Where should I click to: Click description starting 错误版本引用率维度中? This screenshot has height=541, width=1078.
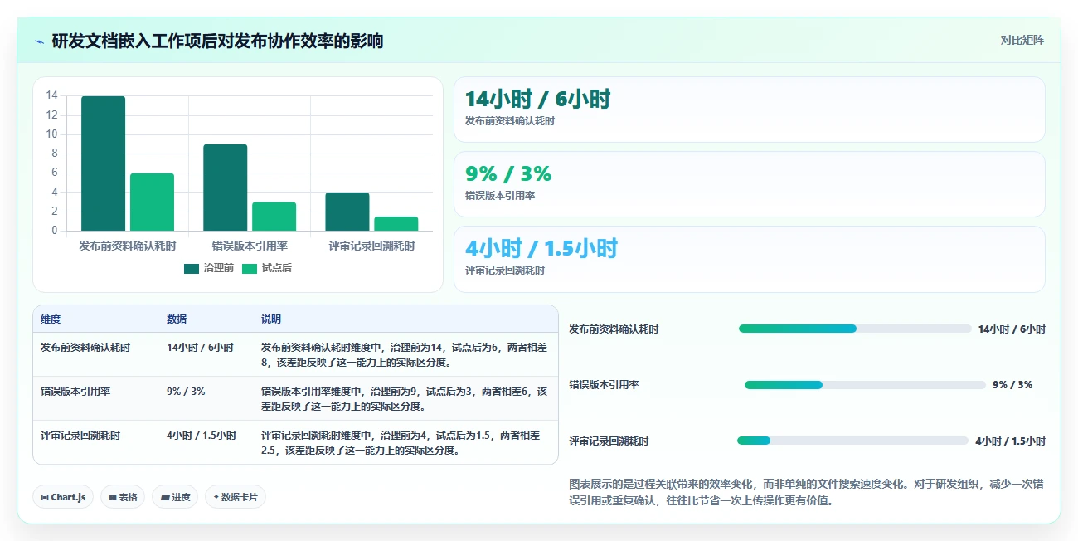coord(405,399)
